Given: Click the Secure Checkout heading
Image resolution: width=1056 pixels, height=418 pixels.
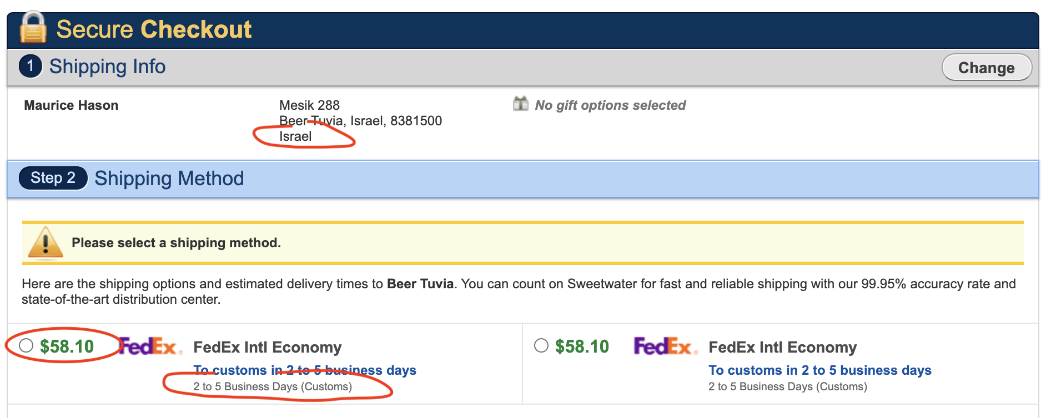Looking at the screenshot, I should pos(154,29).
